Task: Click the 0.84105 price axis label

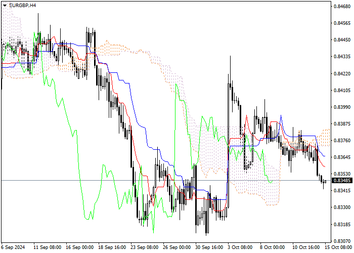Action: pyautogui.click(x=342, y=91)
